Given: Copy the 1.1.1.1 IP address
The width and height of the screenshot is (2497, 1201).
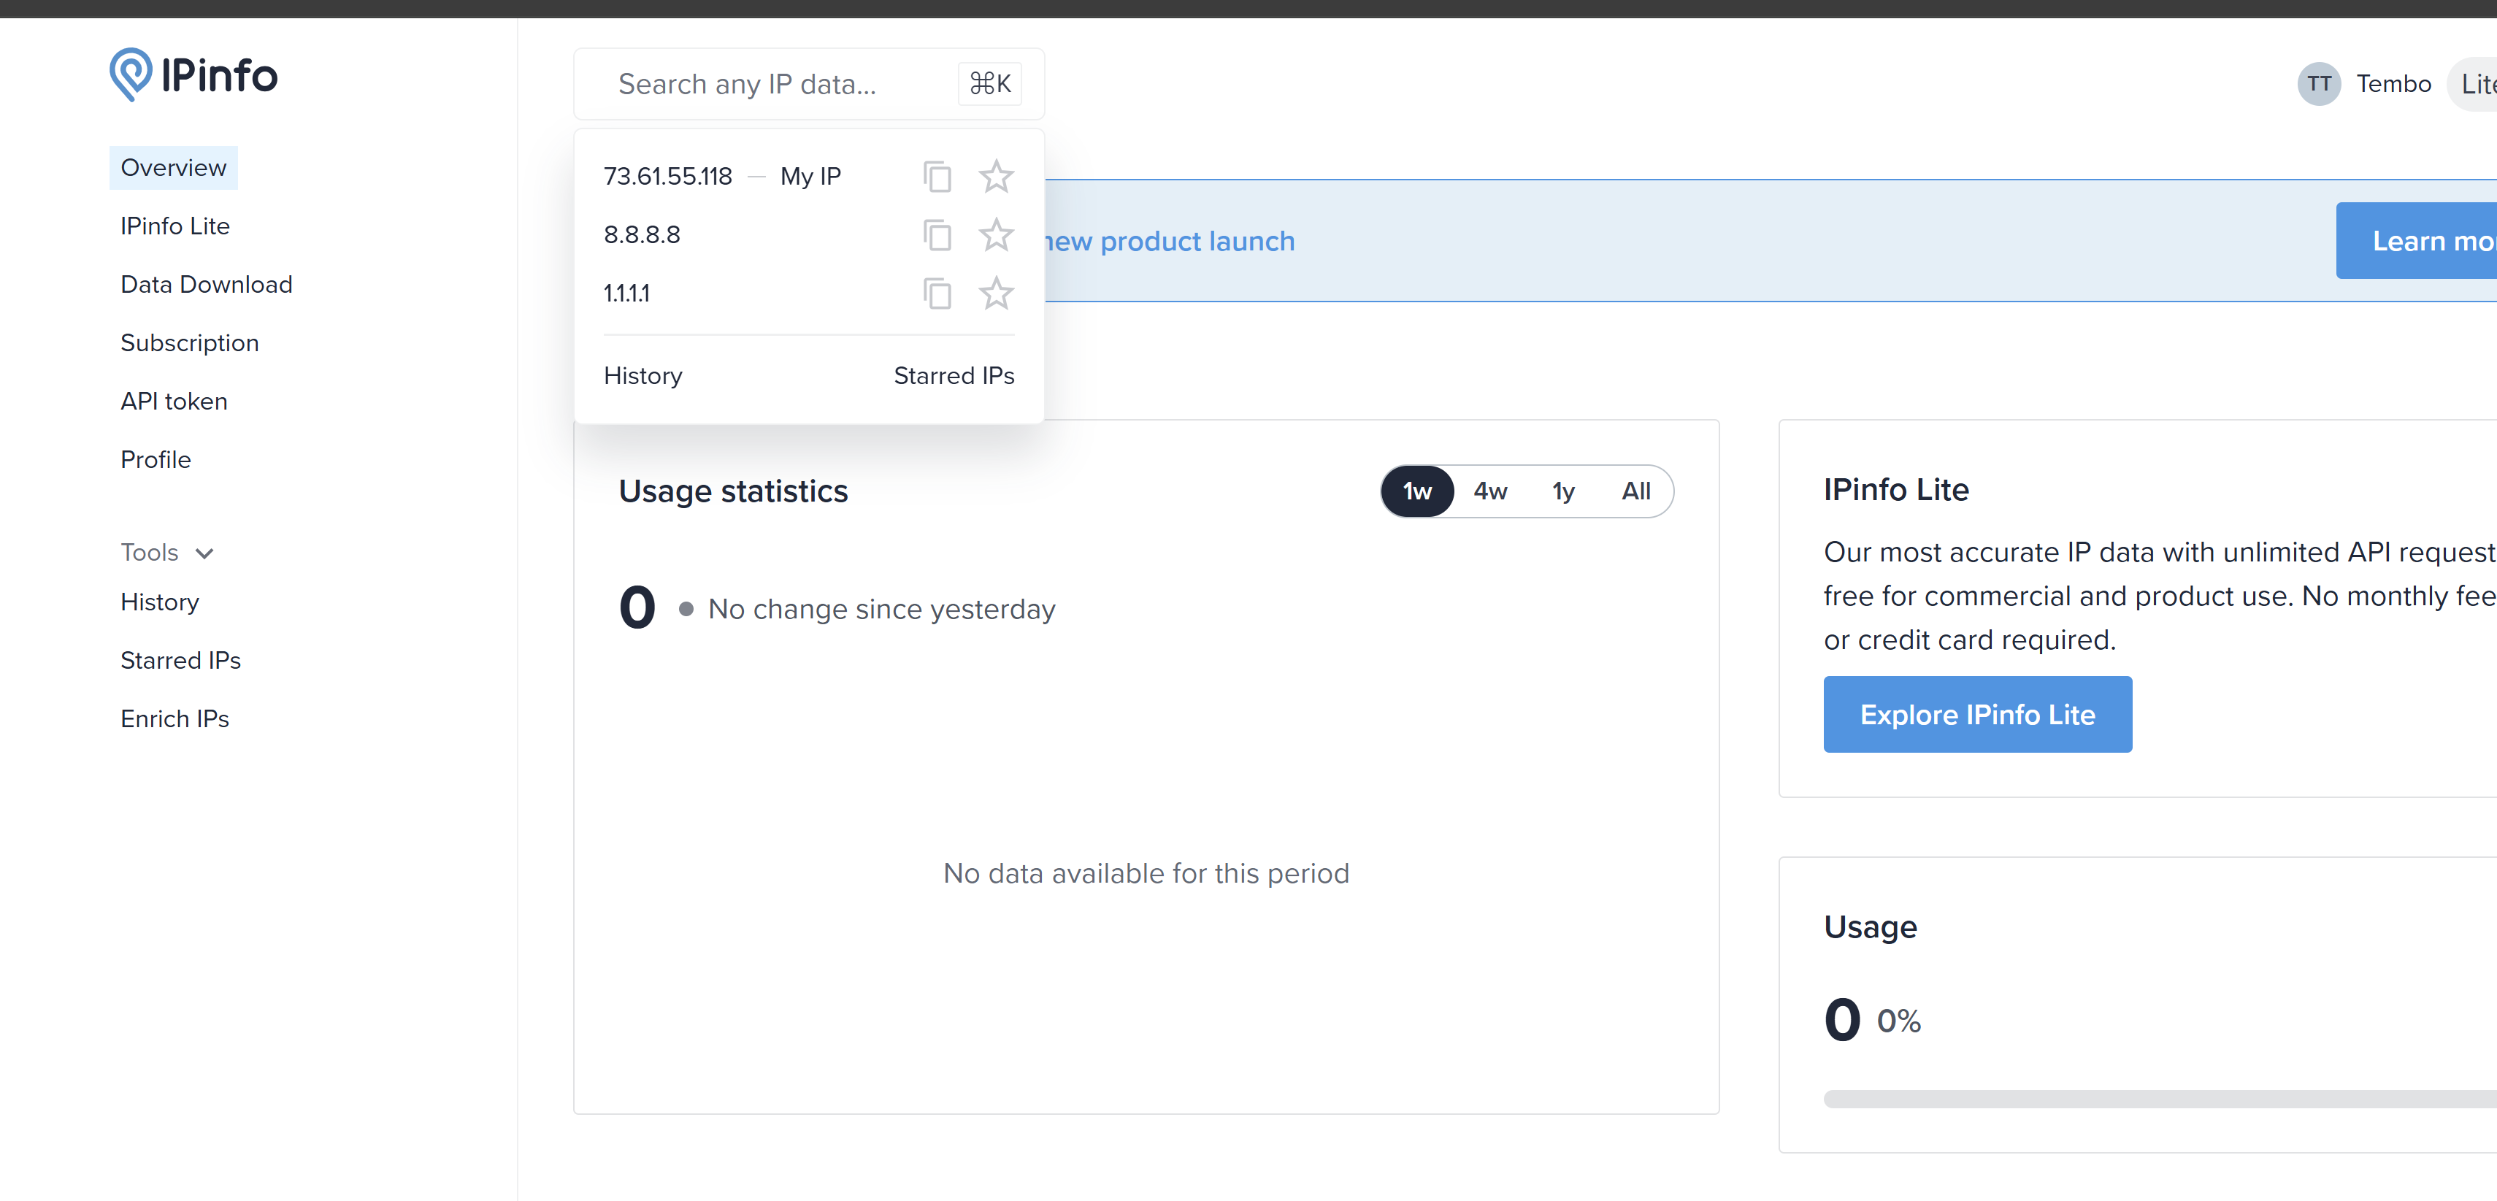Looking at the screenshot, I should tap(936, 293).
